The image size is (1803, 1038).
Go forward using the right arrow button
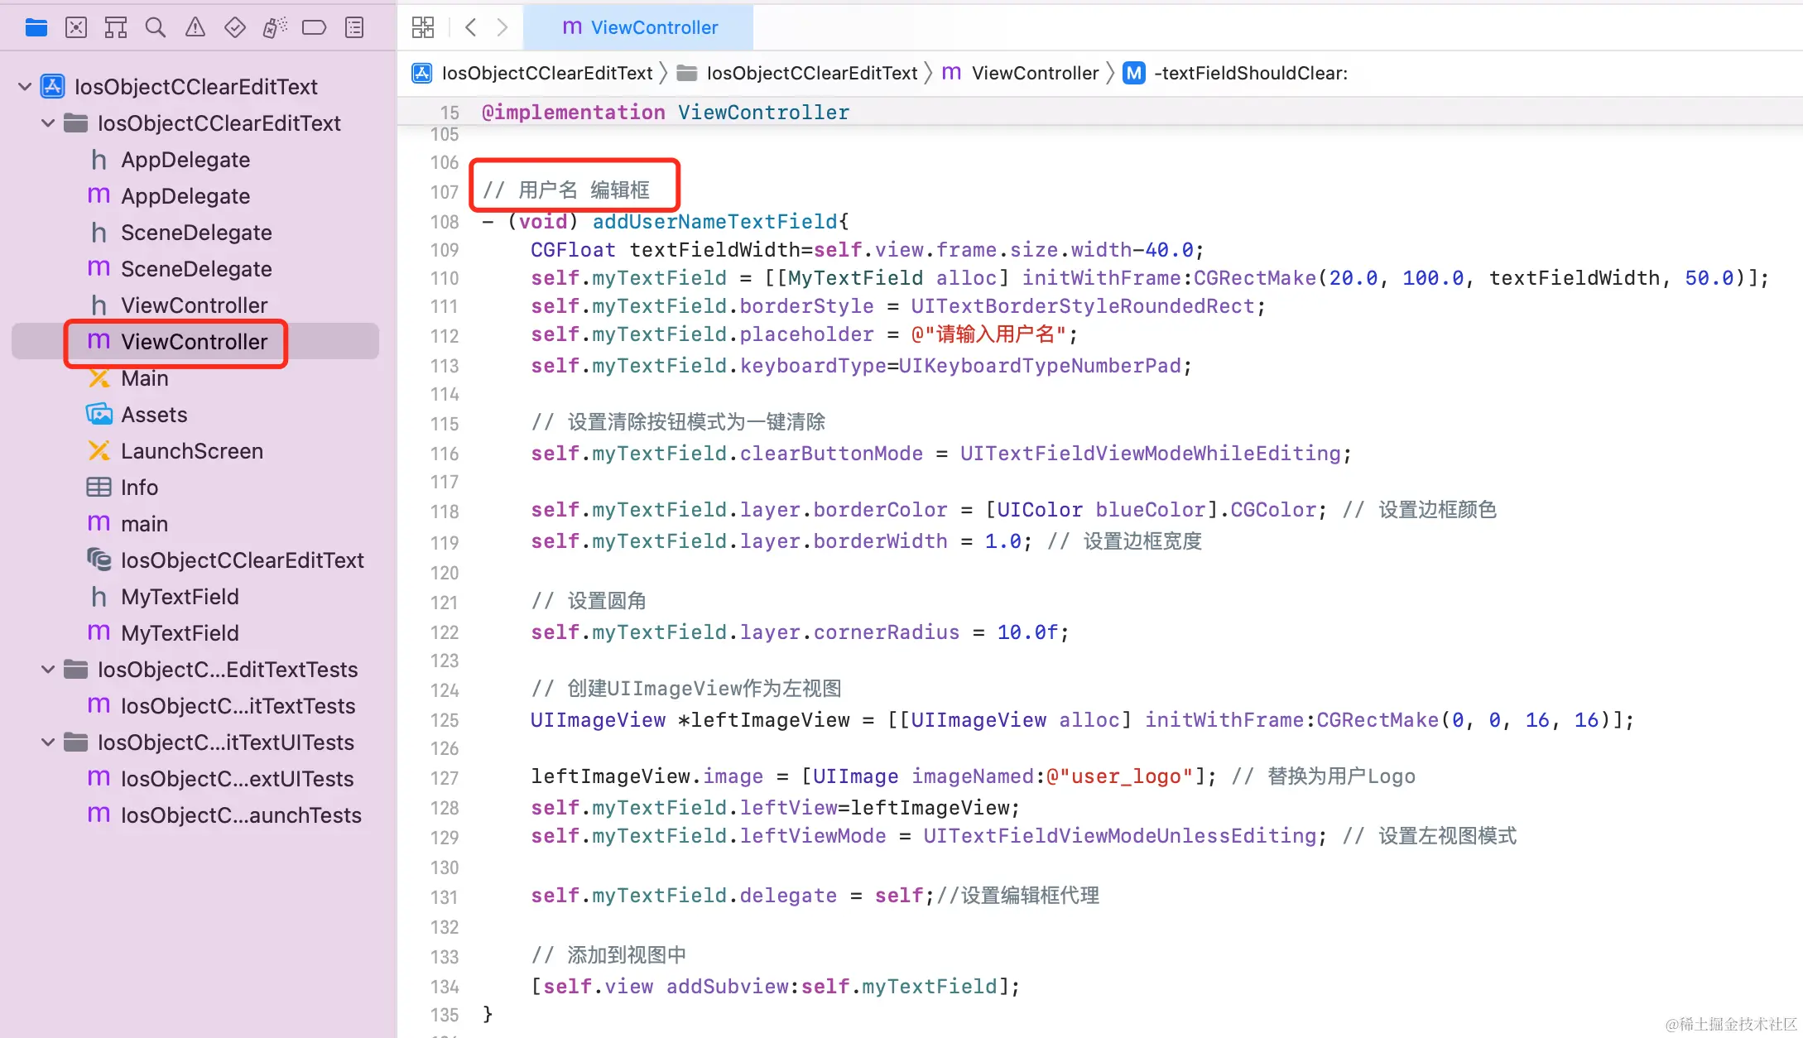coord(502,27)
